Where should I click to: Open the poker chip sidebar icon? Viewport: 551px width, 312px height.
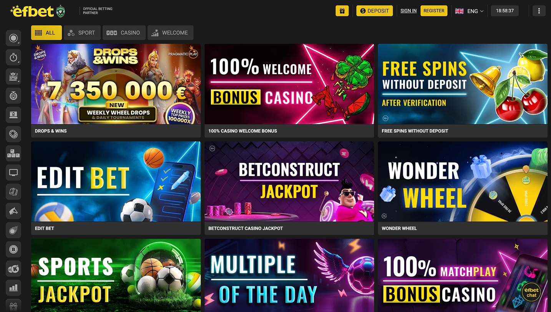click(13, 134)
